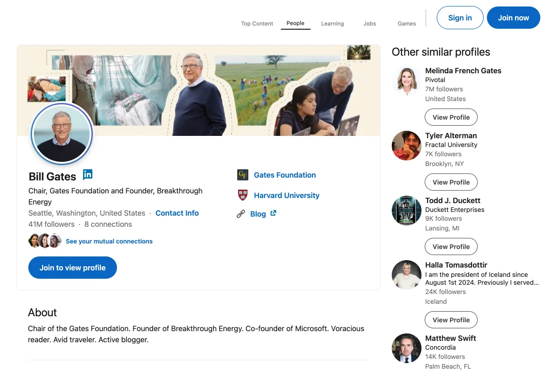This screenshot has height=371, width=557.
Task: Click the 8 connections text
Action: click(x=108, y=224)
